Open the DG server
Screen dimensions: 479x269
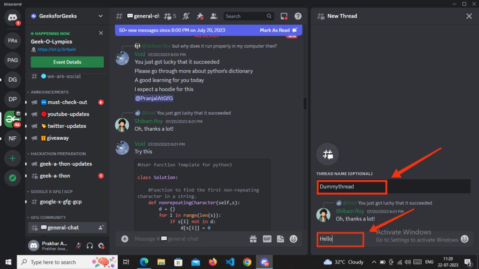(x=13, y=80)
